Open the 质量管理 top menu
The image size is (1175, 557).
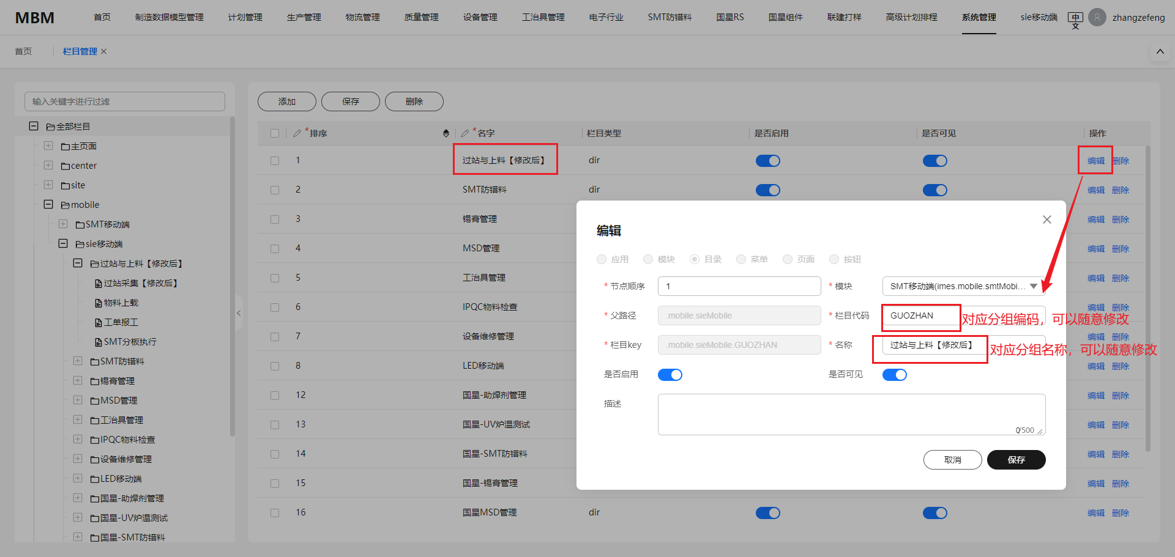pos(421,17)
